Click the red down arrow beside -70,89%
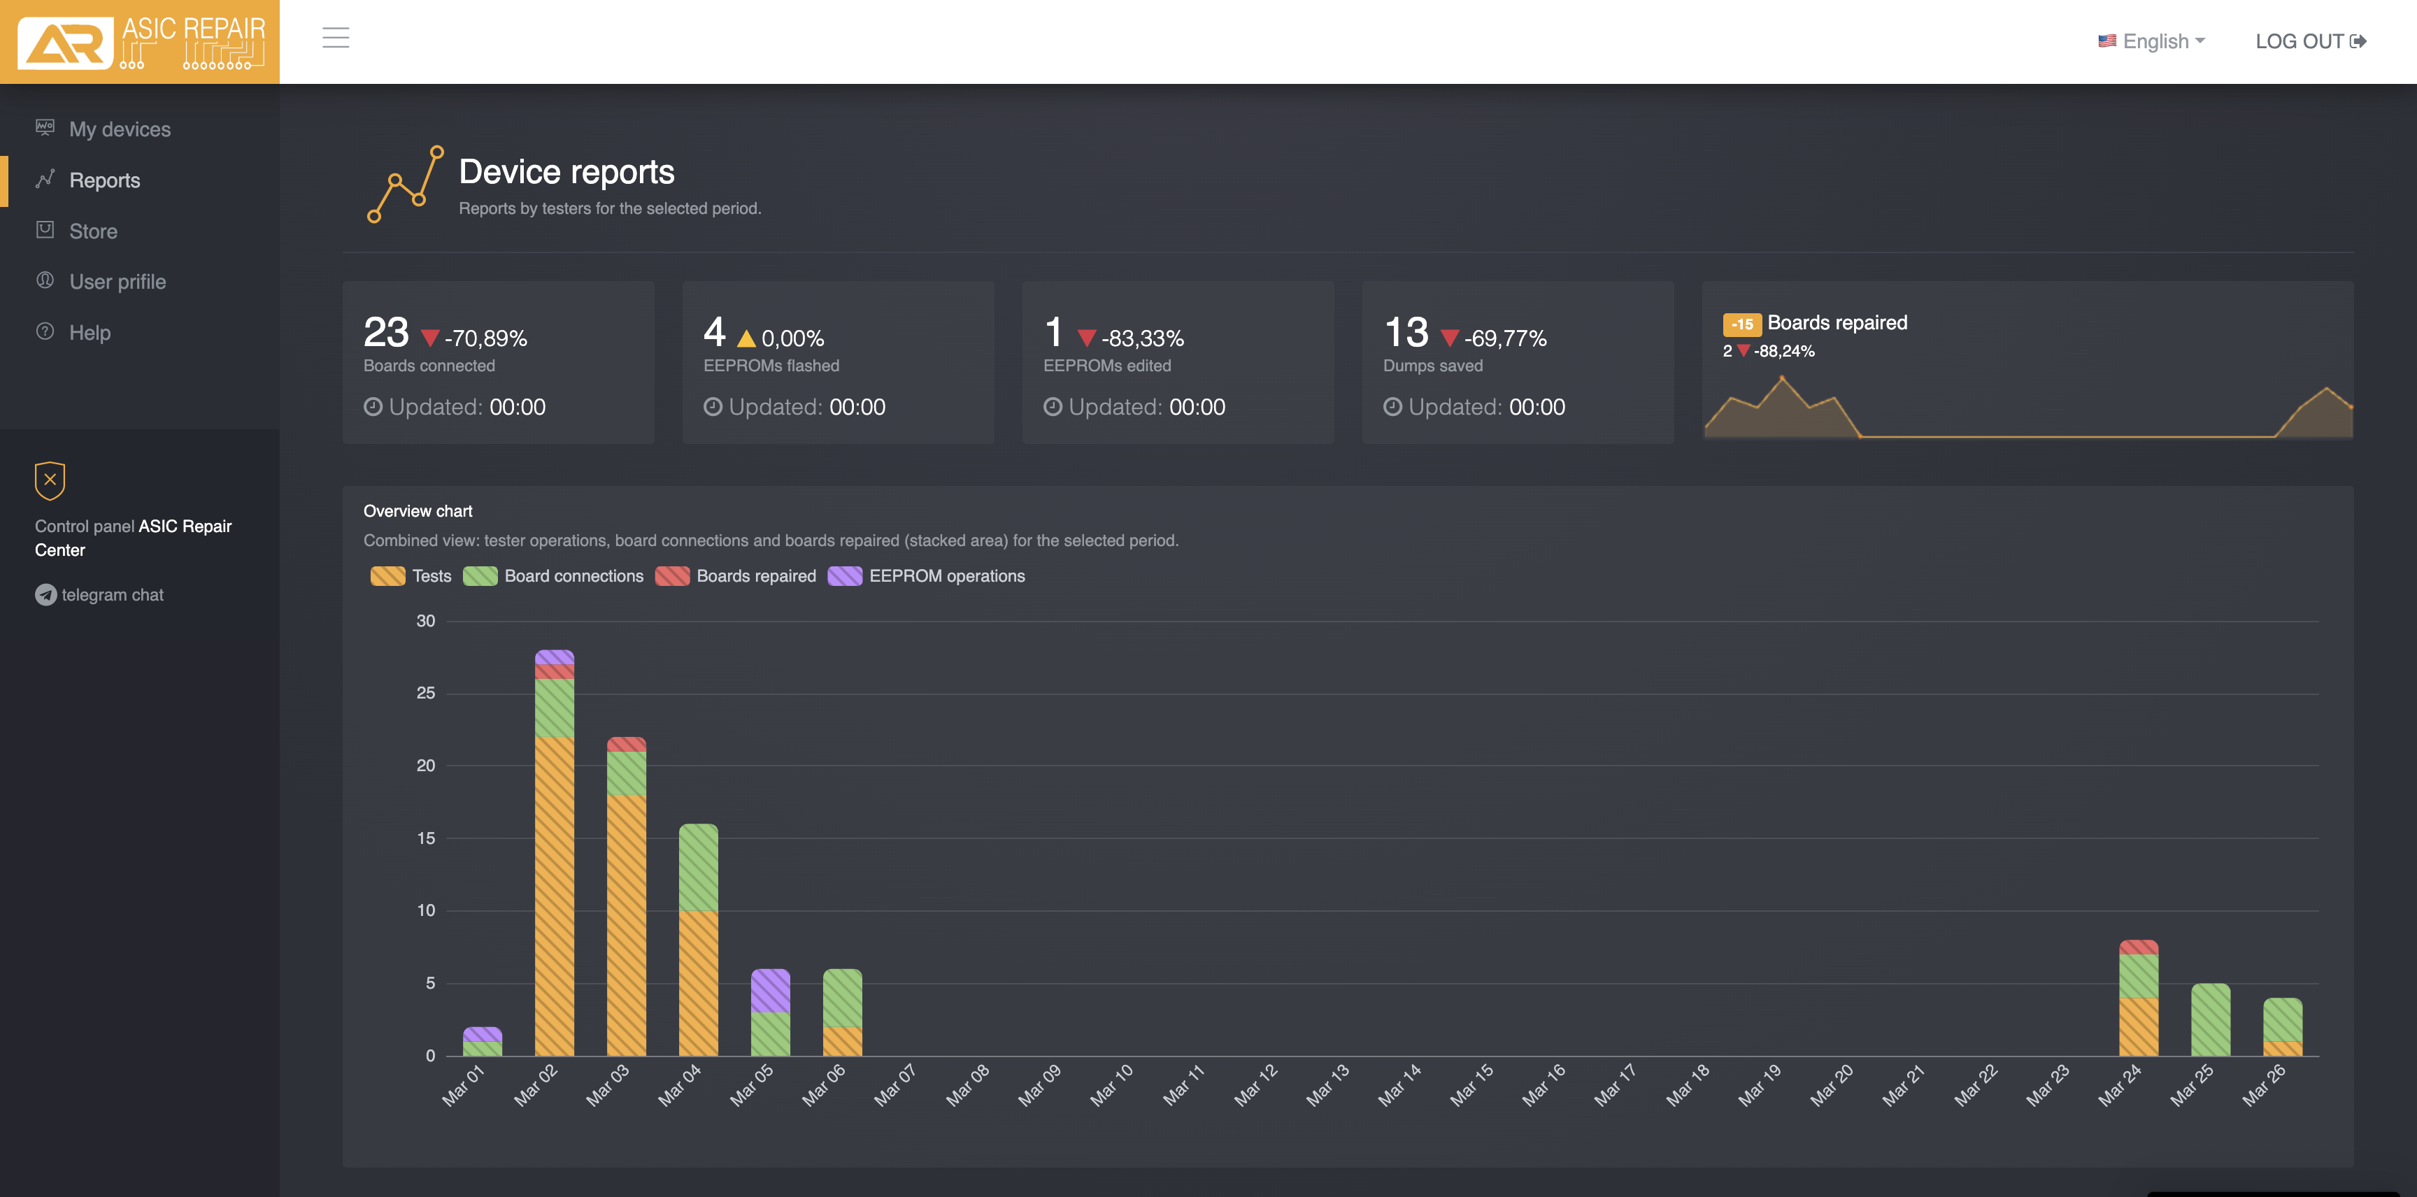This screenshot has height=1197, width=2417. (431, 338)
